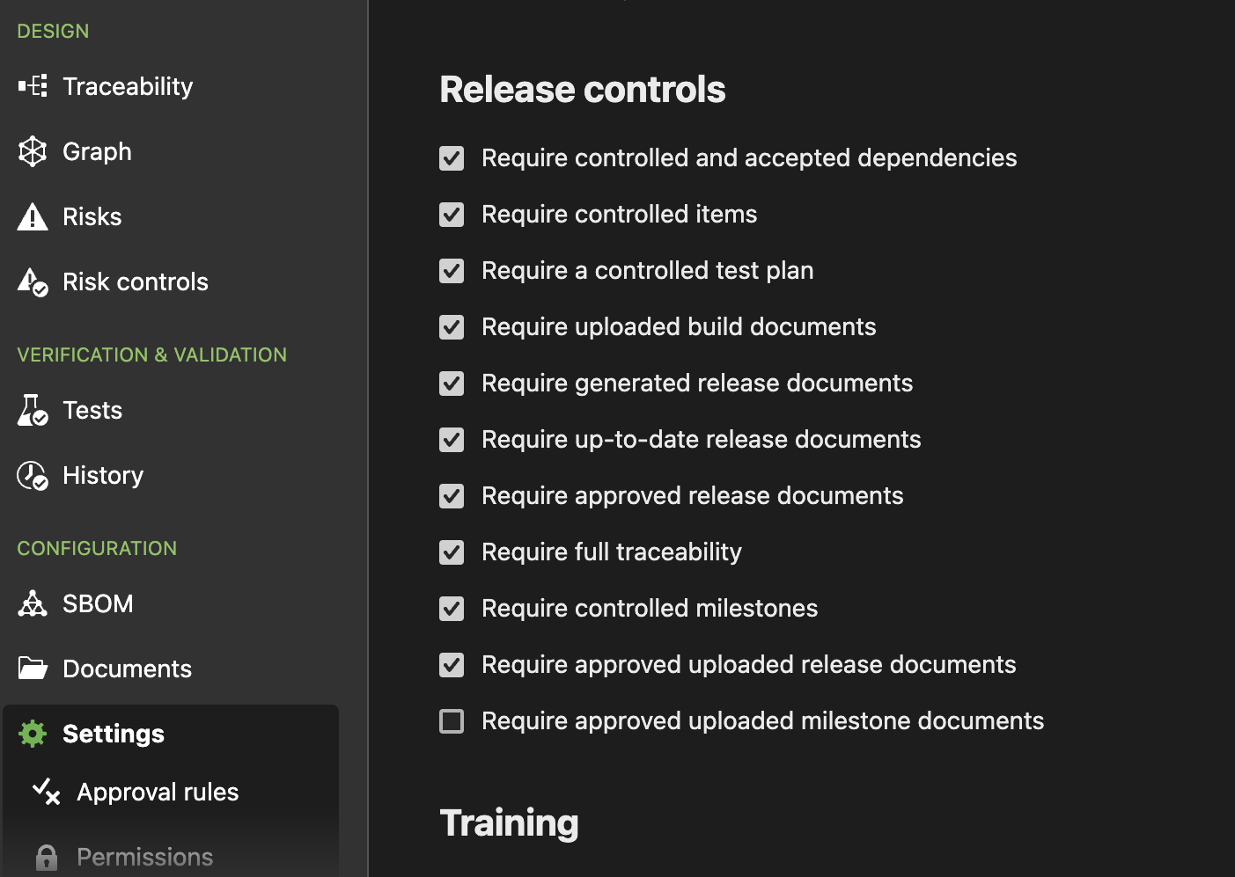Open the Documents section label
The image size is (1235, 877).
click(127, 669)
